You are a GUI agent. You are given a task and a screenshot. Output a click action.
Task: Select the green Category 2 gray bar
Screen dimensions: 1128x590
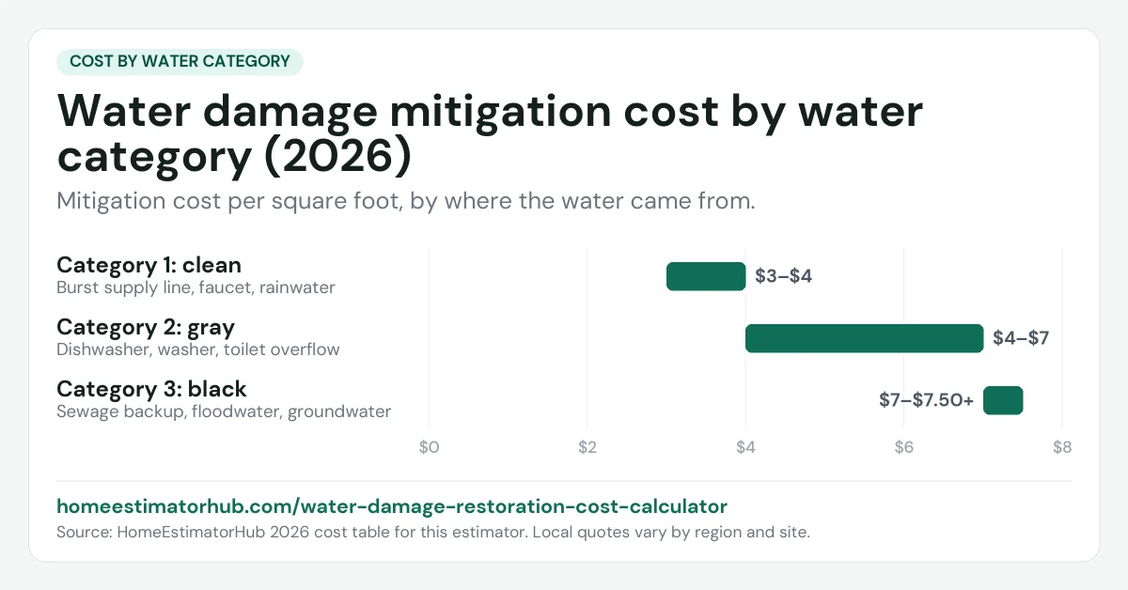[x=864, y=338]
